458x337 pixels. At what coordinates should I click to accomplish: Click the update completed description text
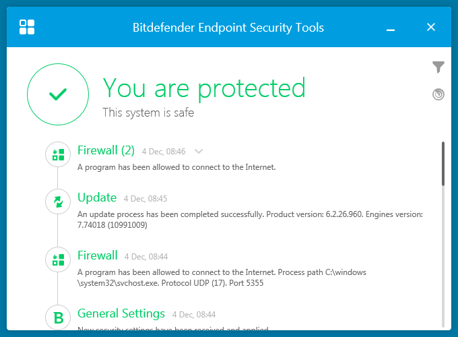pyautogui.click(x=249, y=219)
